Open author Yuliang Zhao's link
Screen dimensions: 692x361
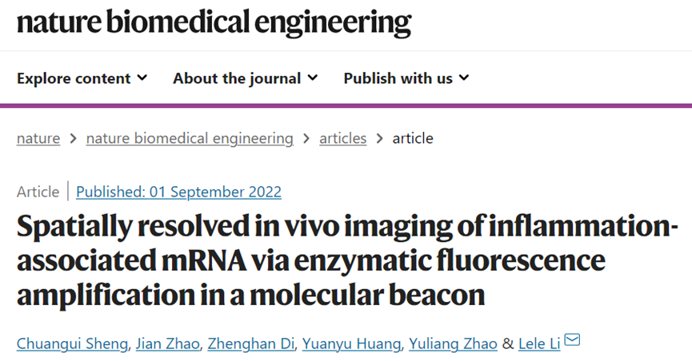pyautogui.click(x=454, y=343)
